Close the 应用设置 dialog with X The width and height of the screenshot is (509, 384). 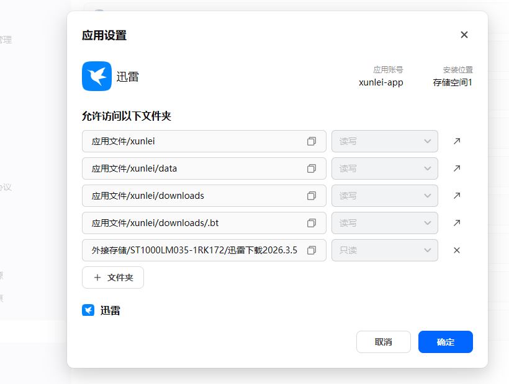pyautogui.click(x=464, y=35)
